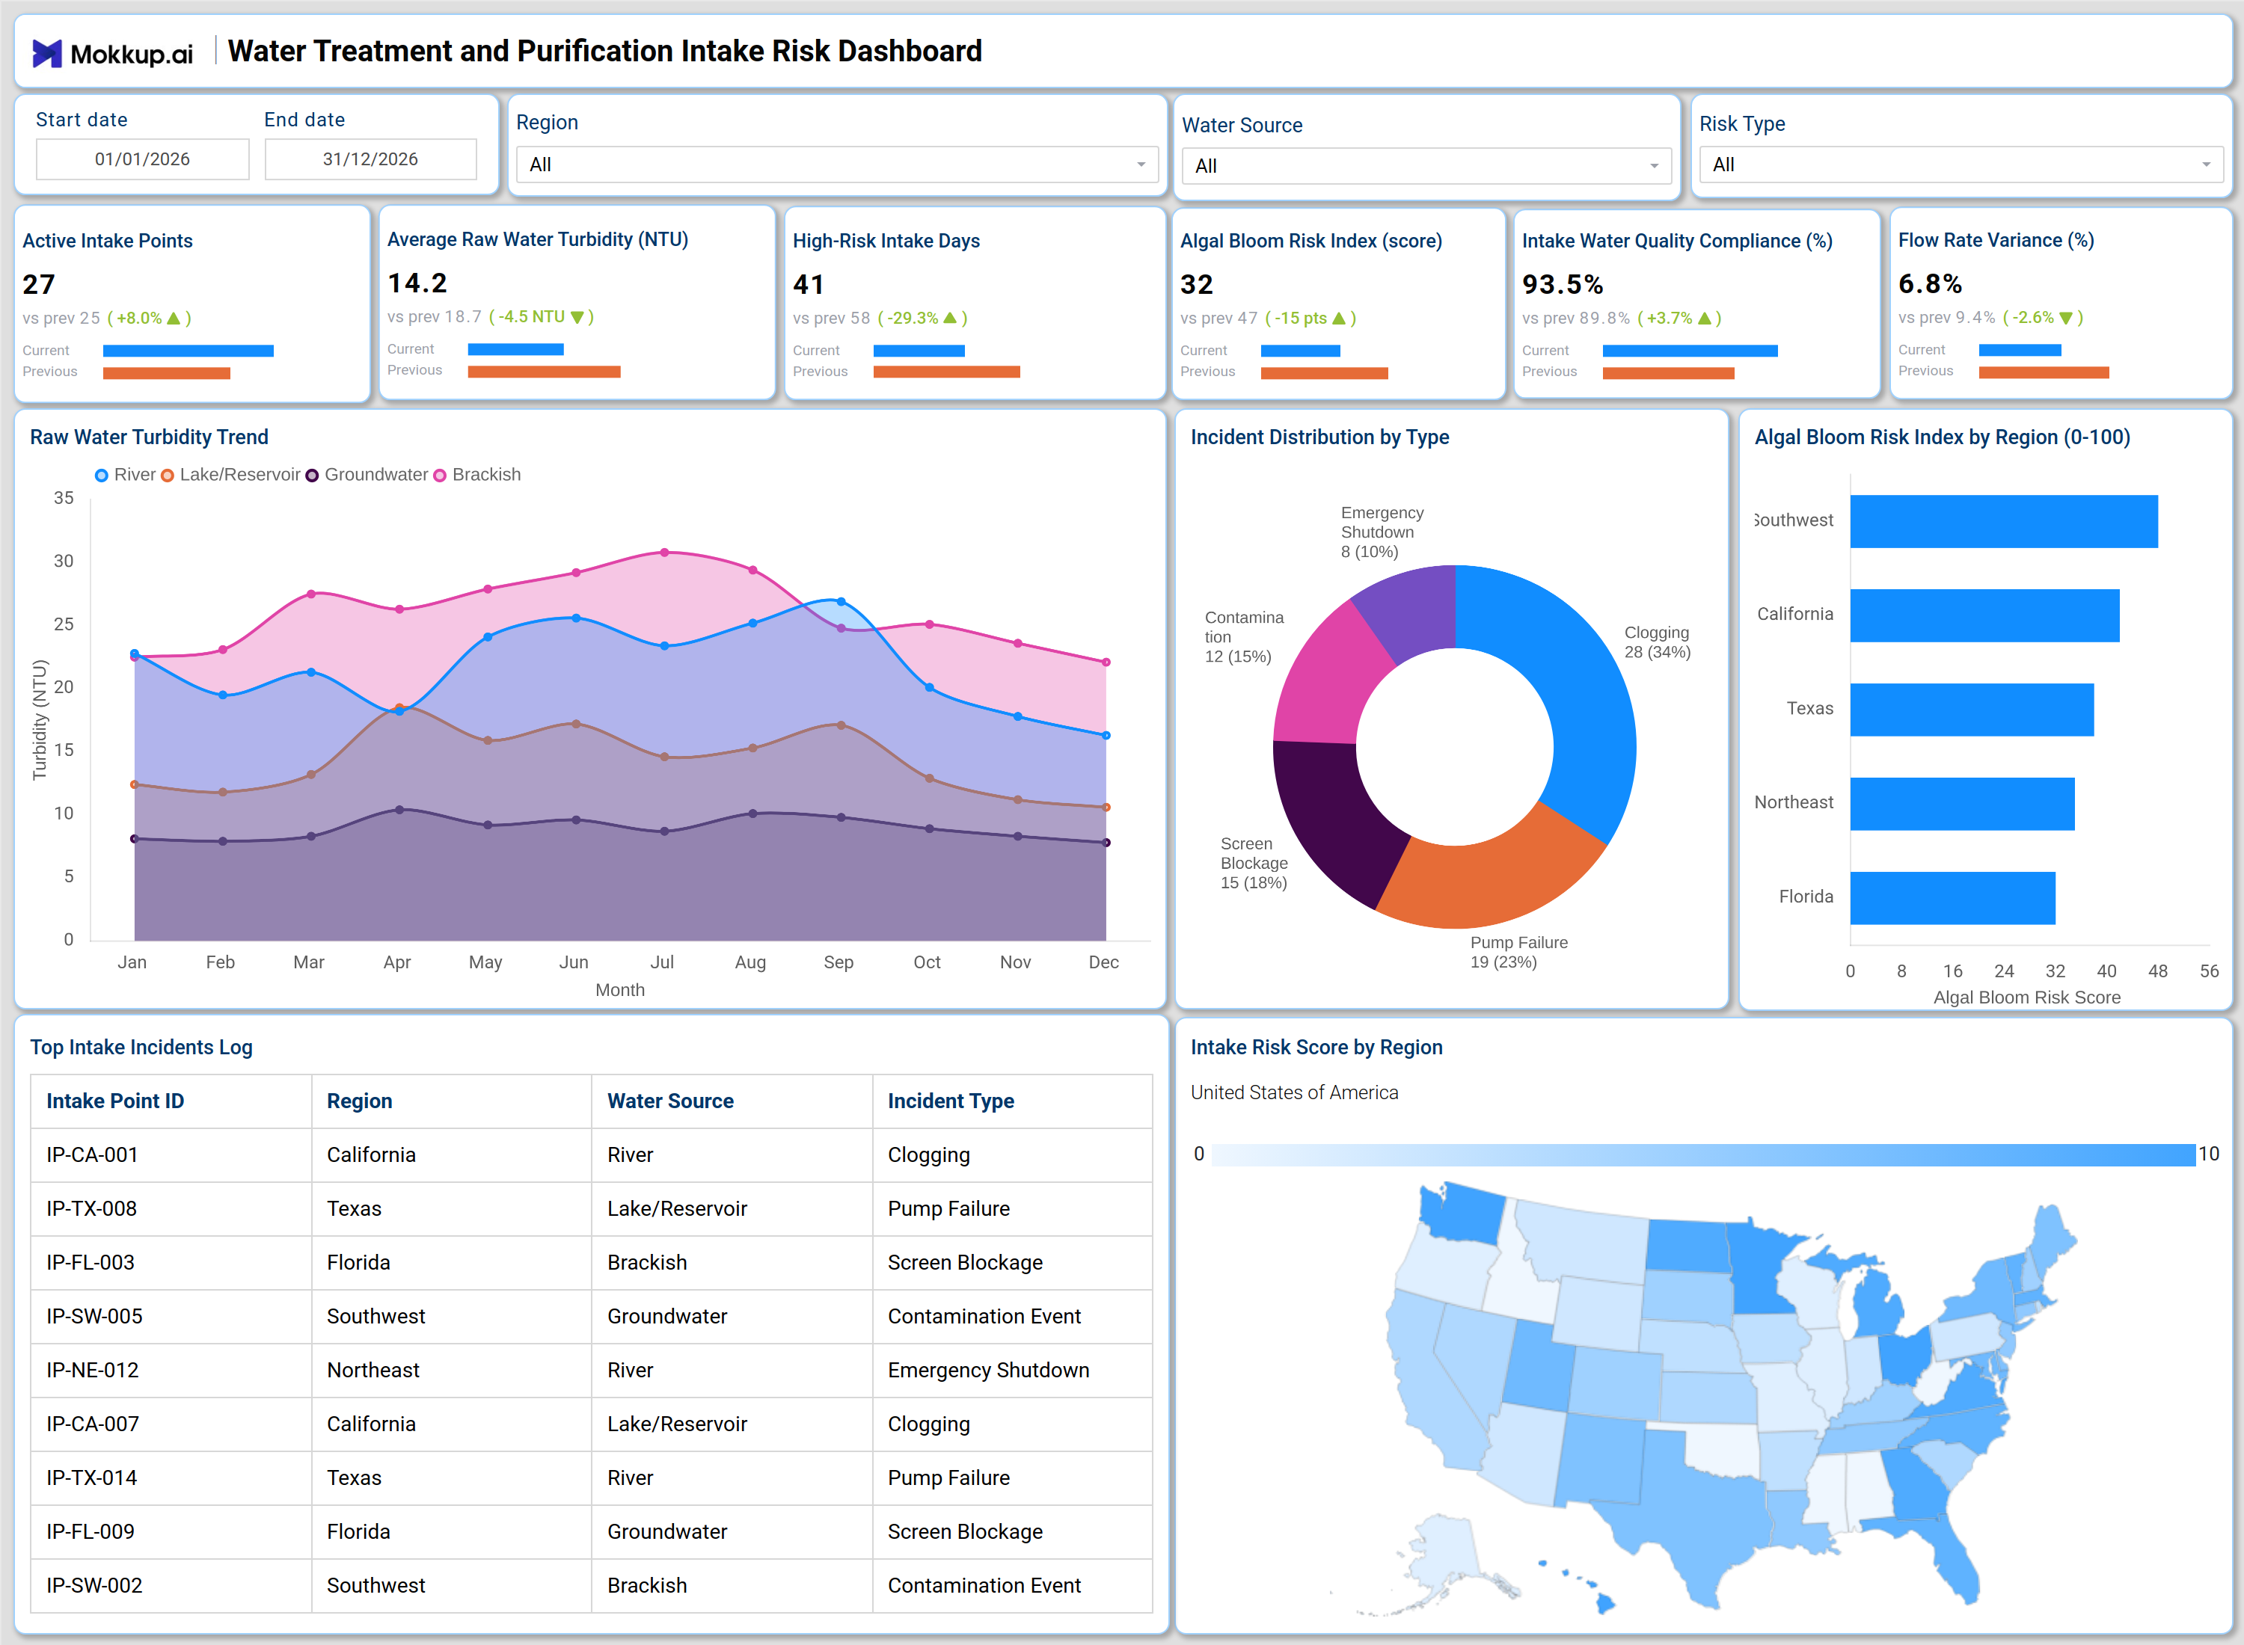
Task: Click the River legend marker
Action: coord(102,476)
